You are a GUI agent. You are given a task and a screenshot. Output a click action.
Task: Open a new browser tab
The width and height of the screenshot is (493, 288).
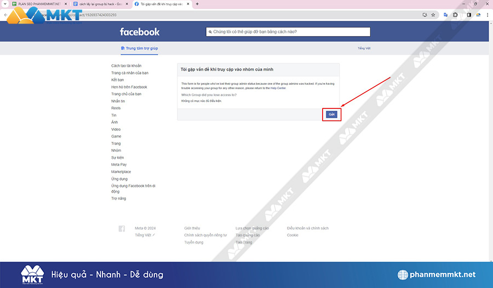(x=197, y=4)
